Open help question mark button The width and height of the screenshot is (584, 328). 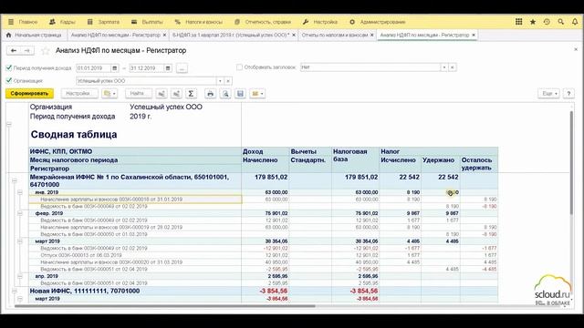click(x=568, y=94)
